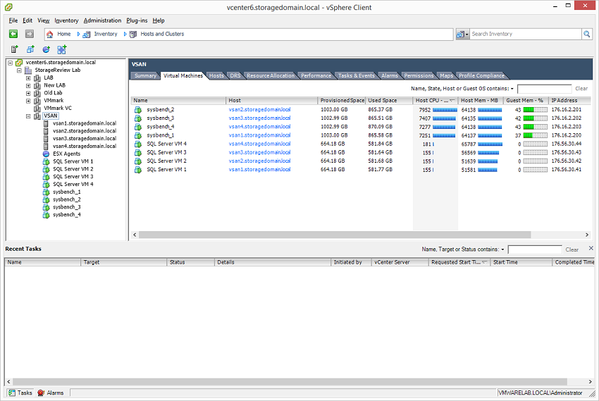Click the vSphere Client title bar icon
The width and height of the screenshot is (599, 401).
[8, 7]
